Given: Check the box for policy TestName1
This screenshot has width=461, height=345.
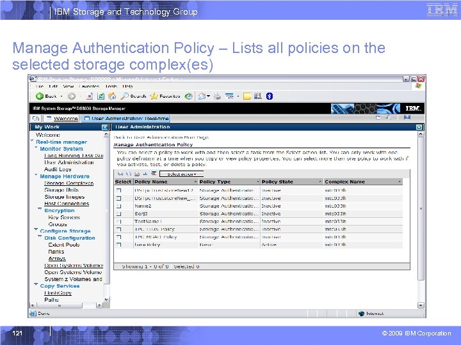Looking at the screenshot, I should (119, 222).
